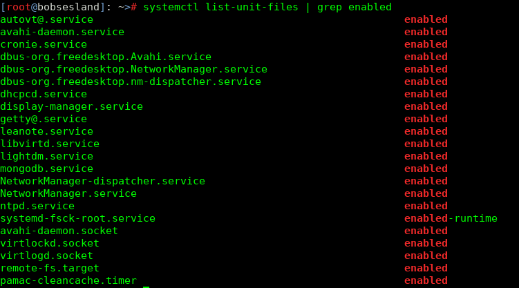Select remote-fs.target line
519x288 pixels.
(50, 268)
